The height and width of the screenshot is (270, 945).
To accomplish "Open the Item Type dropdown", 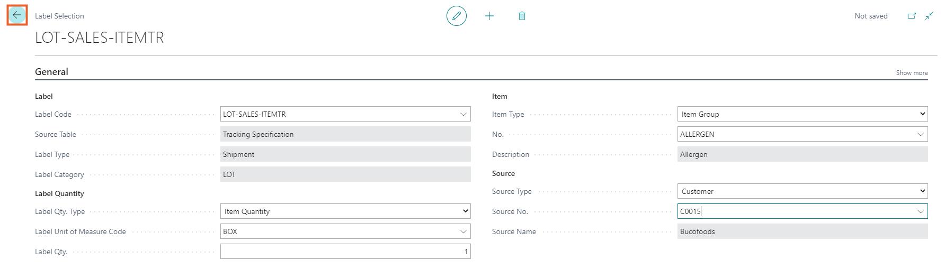I will tap(922, 114).
